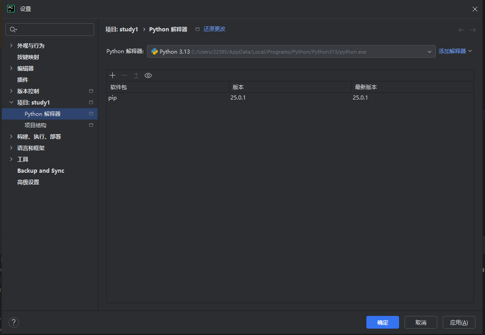485x335 pixels.
Task: Click the latest version cell 25.0.1 under 最新版本
Action: (360, 98)
